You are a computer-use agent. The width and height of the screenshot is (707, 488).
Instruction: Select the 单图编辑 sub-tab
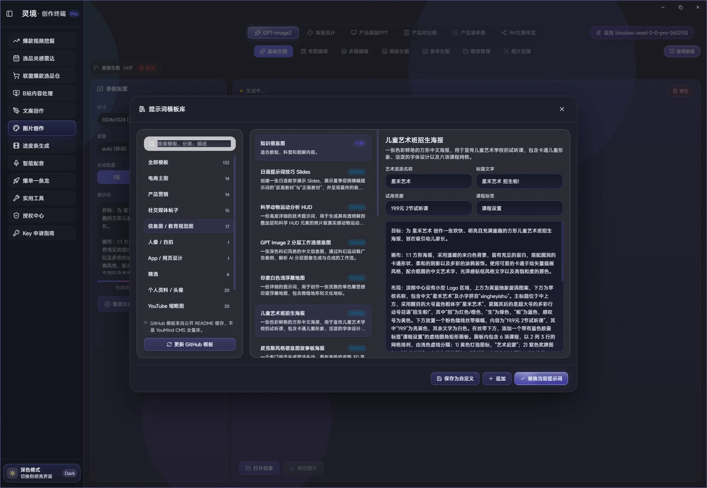coord(314,51)
